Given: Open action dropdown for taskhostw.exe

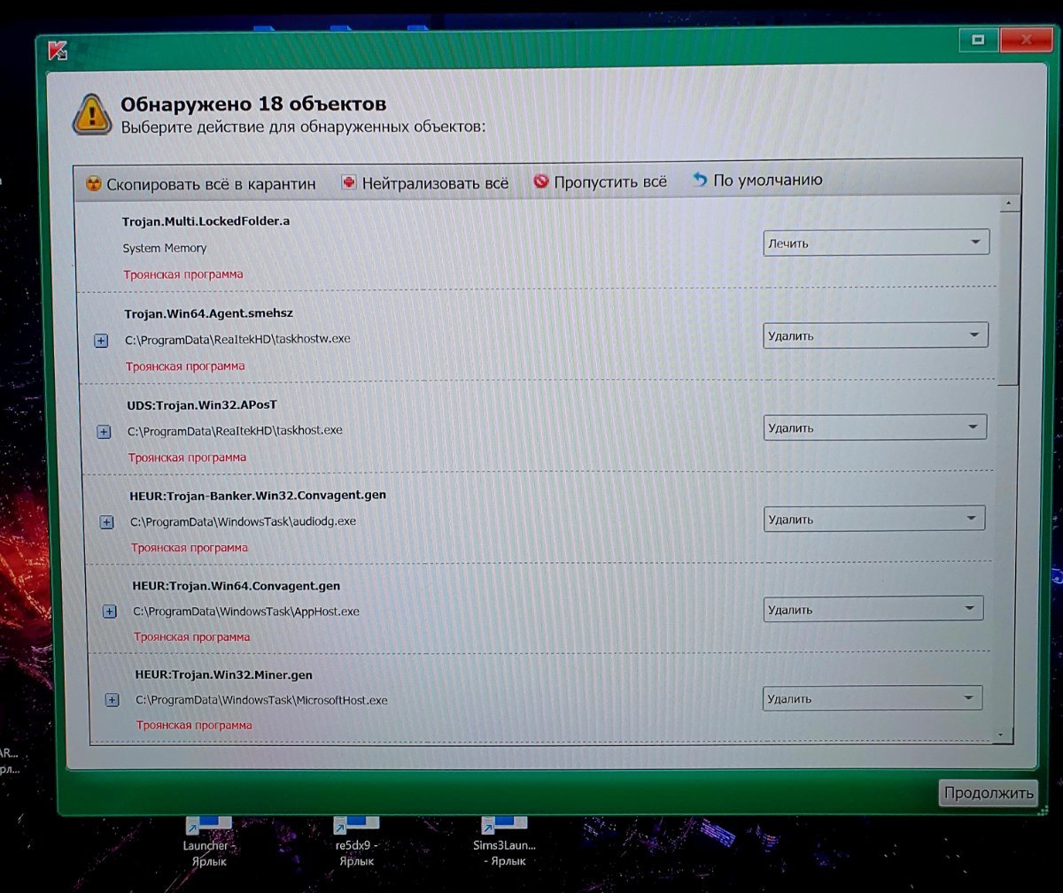Looking at the screenshot, I should click(x=875, y=335).
